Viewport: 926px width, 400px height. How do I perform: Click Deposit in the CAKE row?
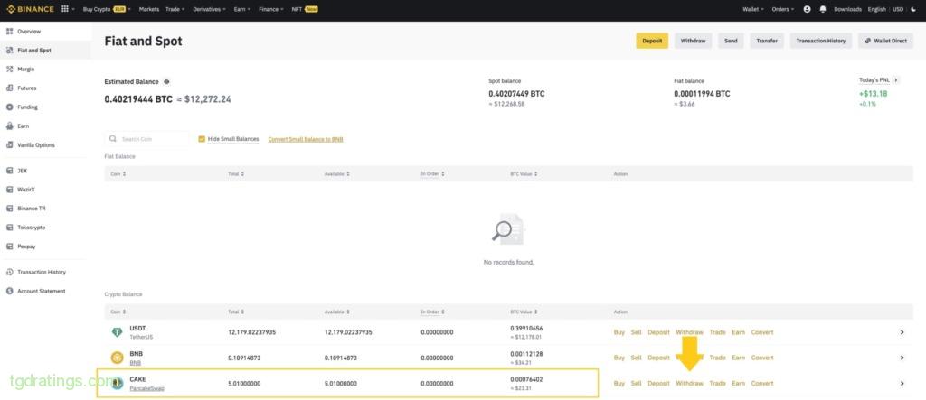[x=658, y=384]
